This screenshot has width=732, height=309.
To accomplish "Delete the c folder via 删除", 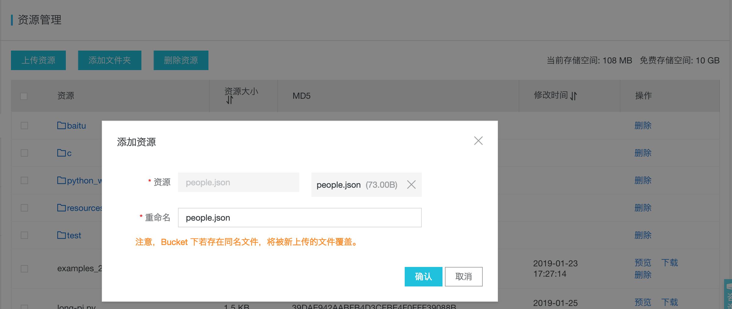I will 643,153.
